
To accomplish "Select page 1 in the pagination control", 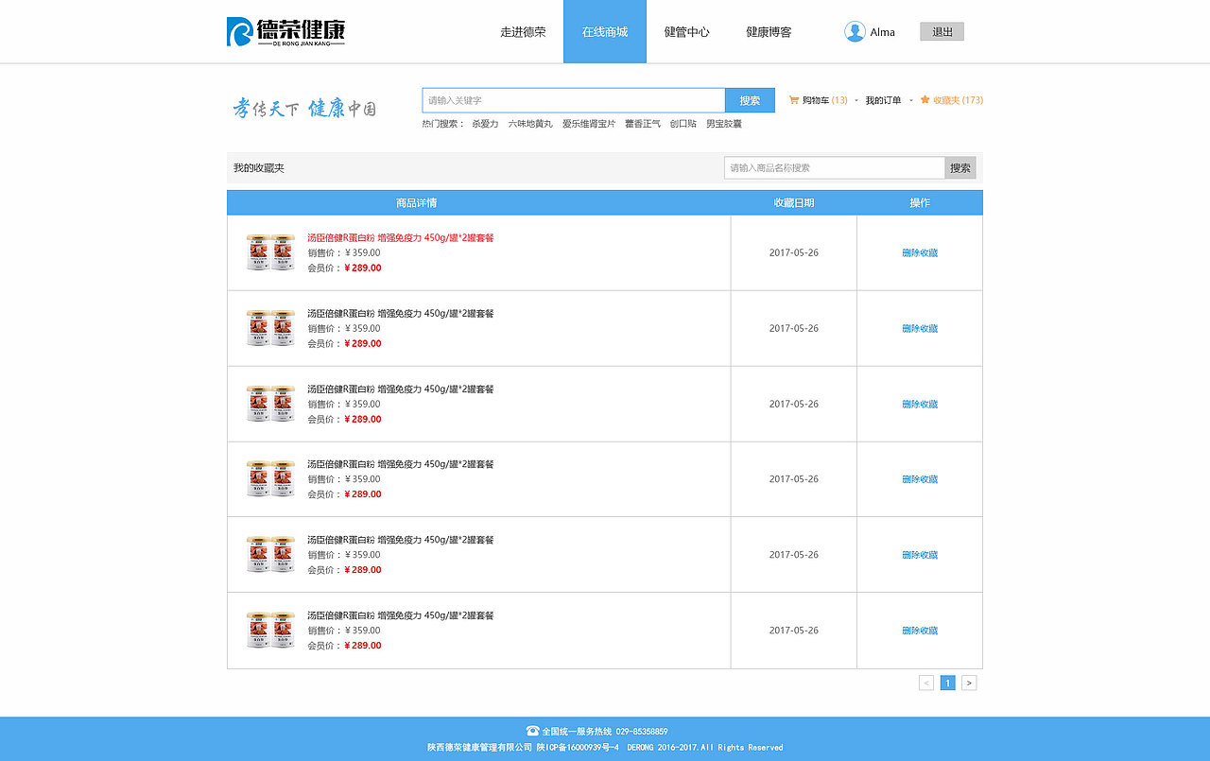I will pyautogui.click(x=947, y=682).
